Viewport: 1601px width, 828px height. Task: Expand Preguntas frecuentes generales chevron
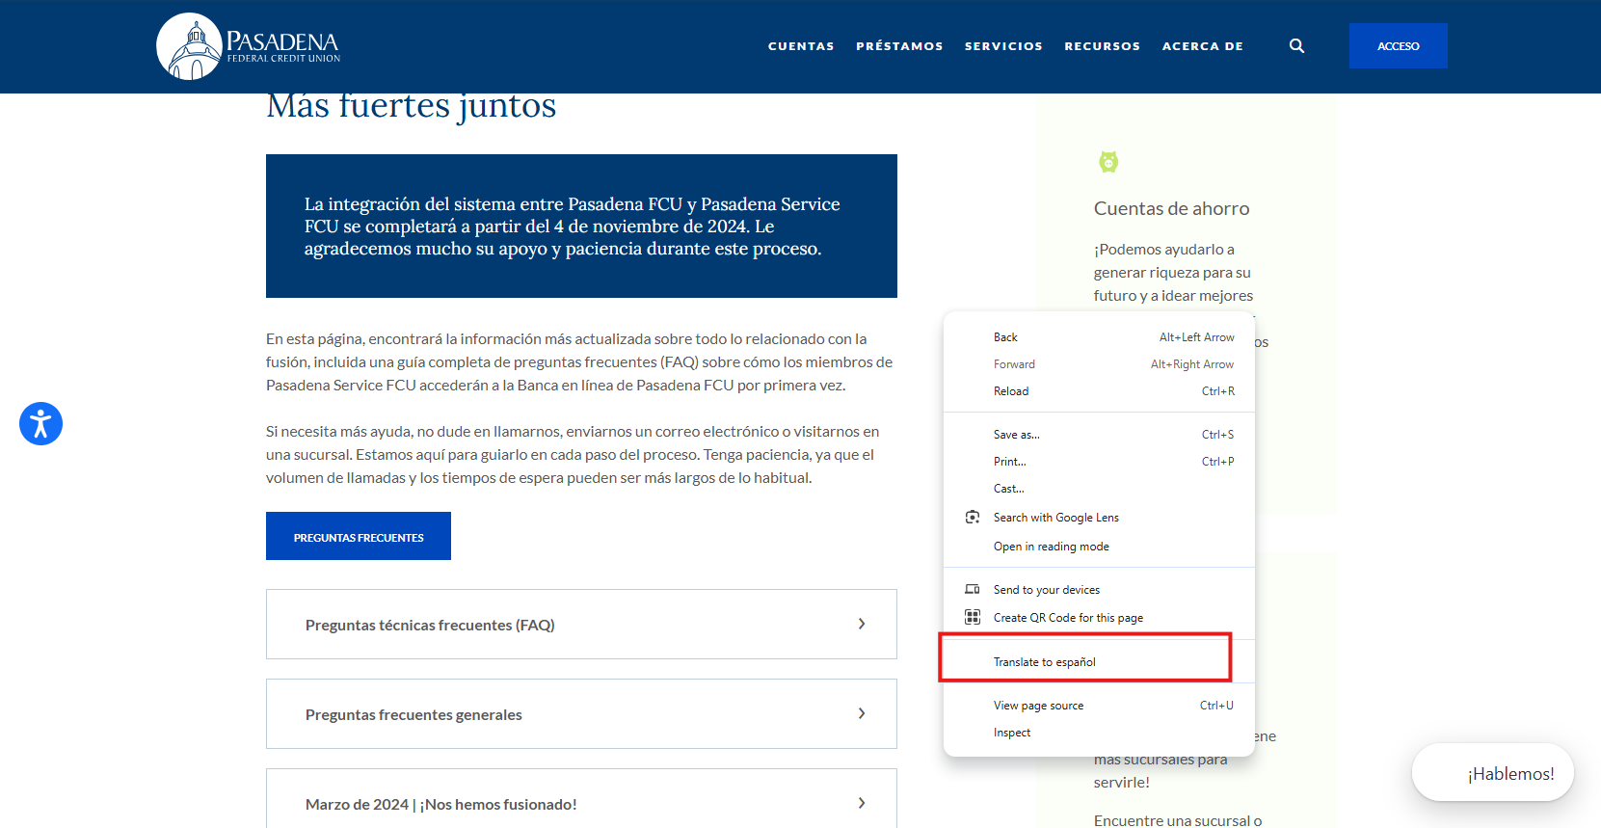(862, 713)
